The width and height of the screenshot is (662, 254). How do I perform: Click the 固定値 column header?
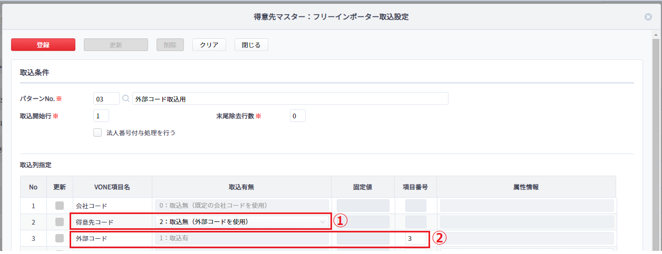[363, 187]
